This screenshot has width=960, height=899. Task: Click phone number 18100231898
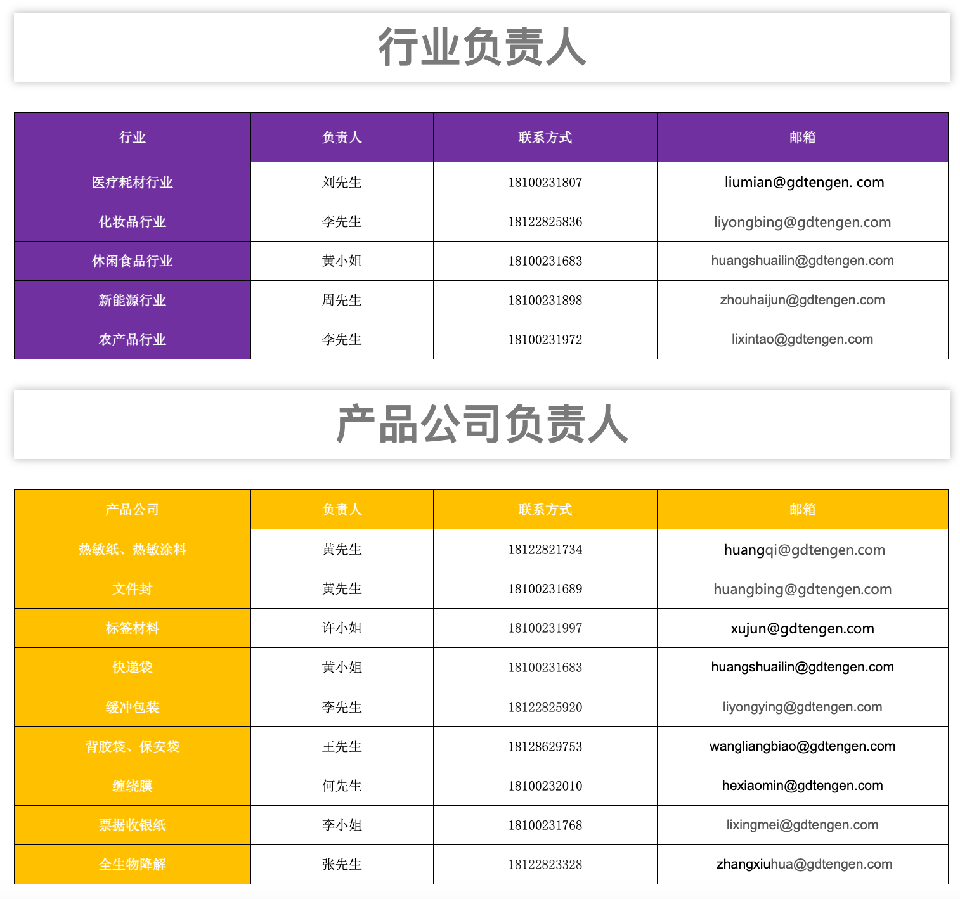tap(545, 301)
